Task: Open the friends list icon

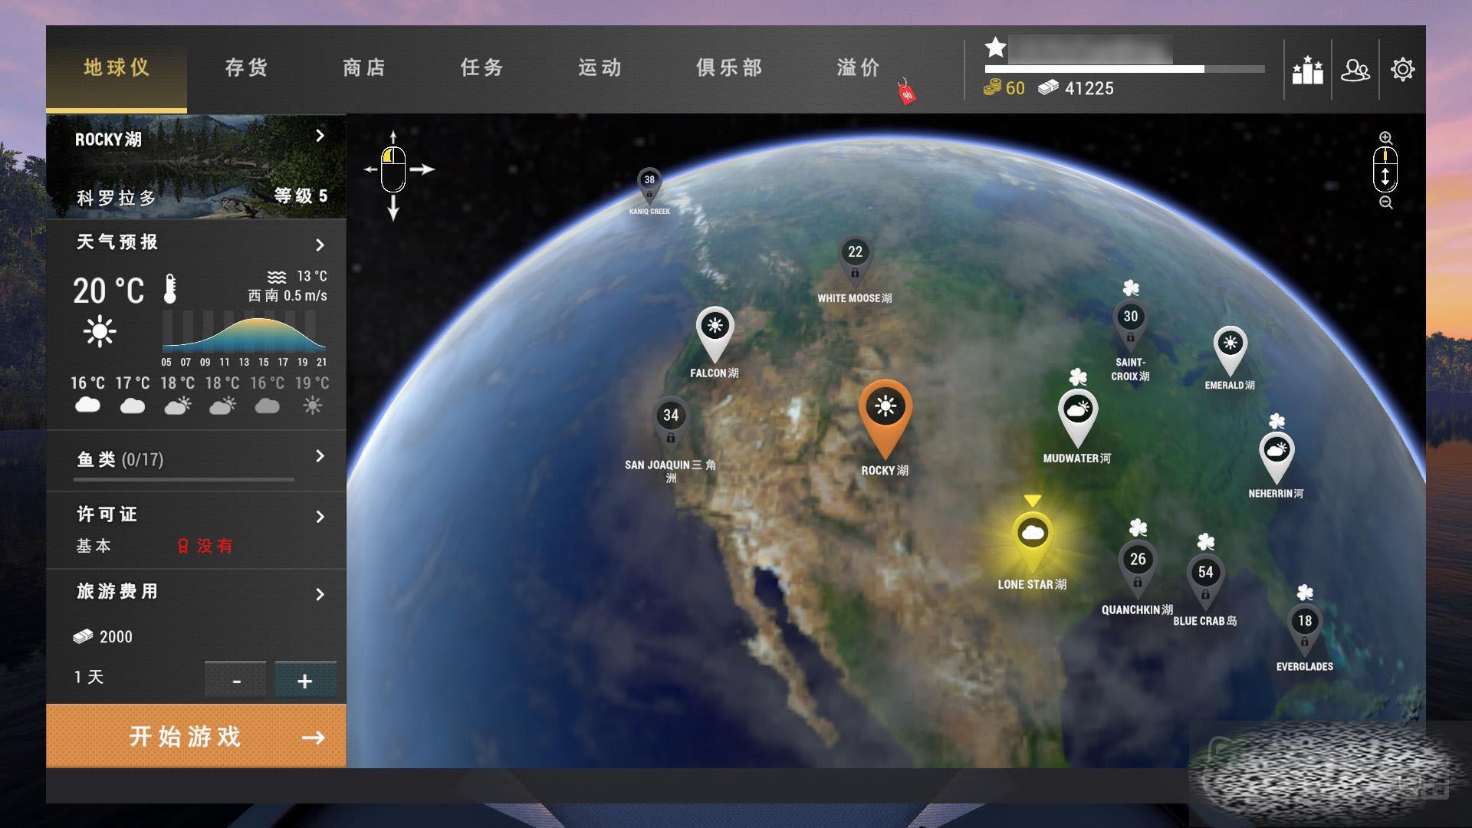Action: pyautogui.click(x=1355, y=70)
